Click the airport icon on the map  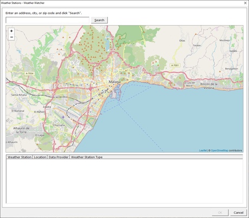[63, 117]
